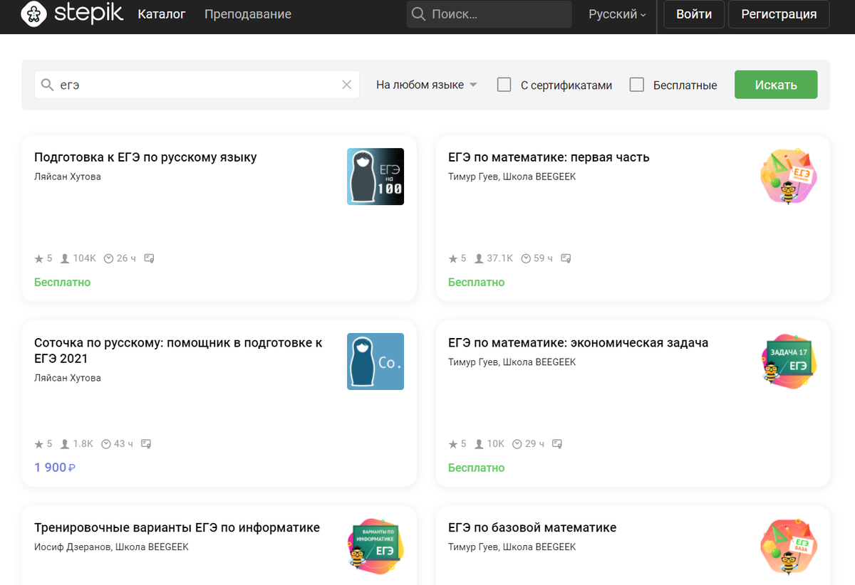The image size is (855, 585).
Task: Click 'Бесплатно' on 'Подготовка к ЕГЭ по русскому языку' card
Action: [63, 283]
